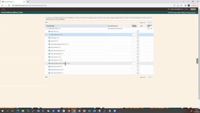Image resolution: width=200 pixels, height=113 pixels.
Task: Toggle the MySQL Enterprise Edition parent checkbox
Action: coord(47,29)
